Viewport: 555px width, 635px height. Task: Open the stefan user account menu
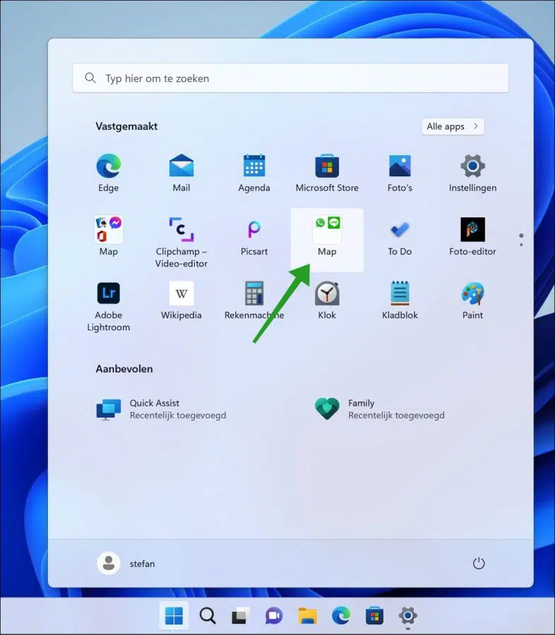click(126, 563)
